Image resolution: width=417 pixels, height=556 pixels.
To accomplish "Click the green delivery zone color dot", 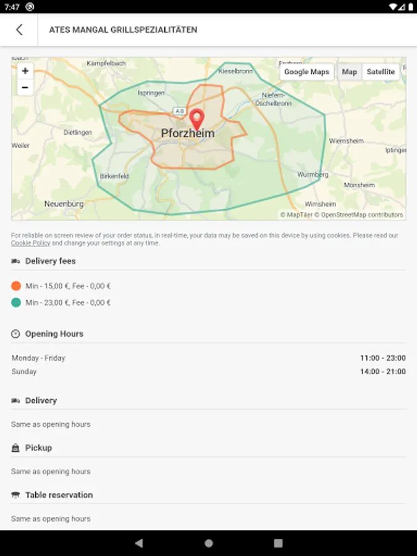I will click(16, 303).
